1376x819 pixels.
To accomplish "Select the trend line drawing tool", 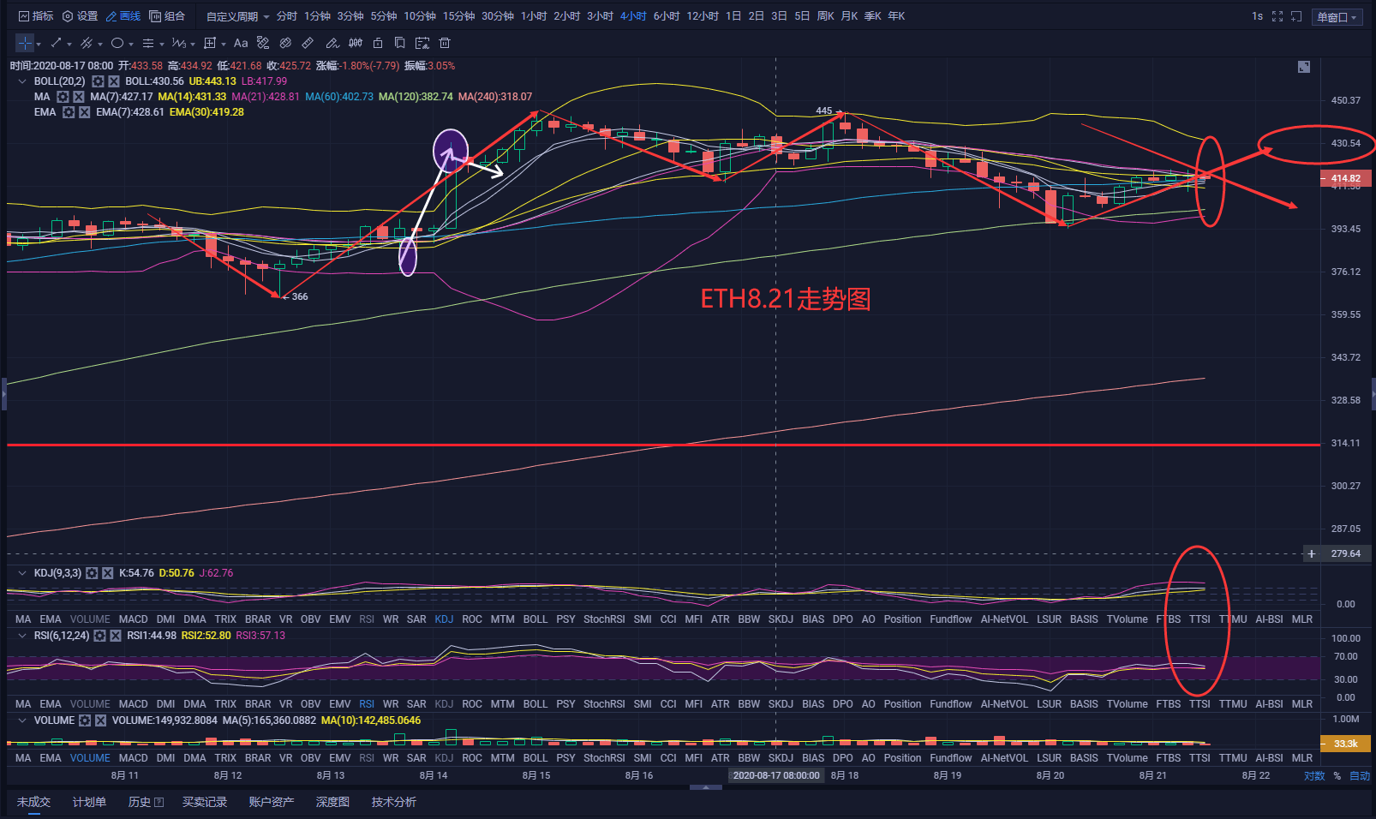I will click(54, 43).
